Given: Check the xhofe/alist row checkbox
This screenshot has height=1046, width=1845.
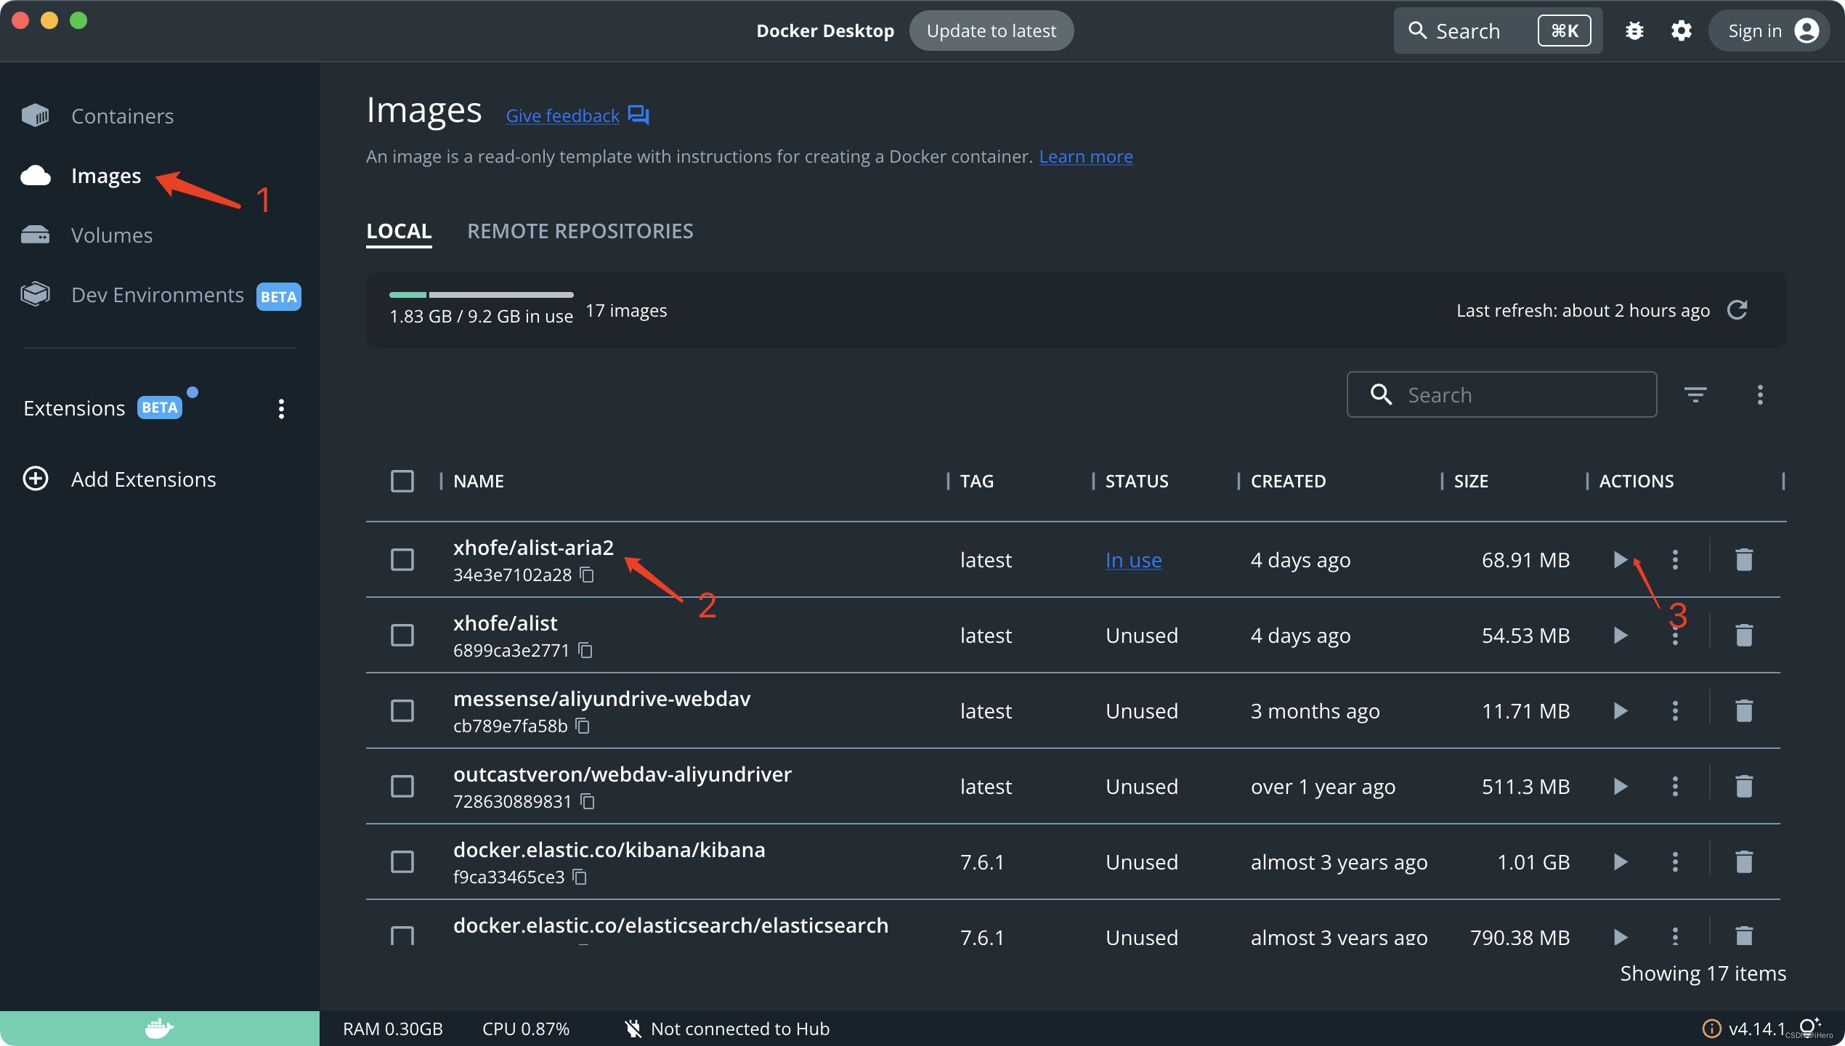Looking at the screenshot, I should pos(402,635).
